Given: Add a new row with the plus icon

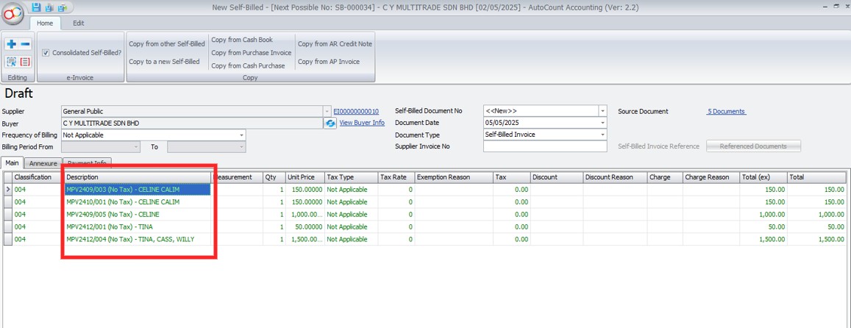Looking at the screenshot, I should (x=12, y=45).
